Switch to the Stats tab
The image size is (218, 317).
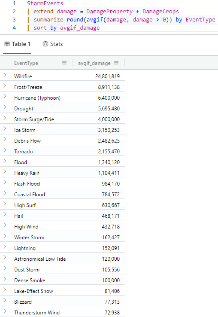(53, 44)
